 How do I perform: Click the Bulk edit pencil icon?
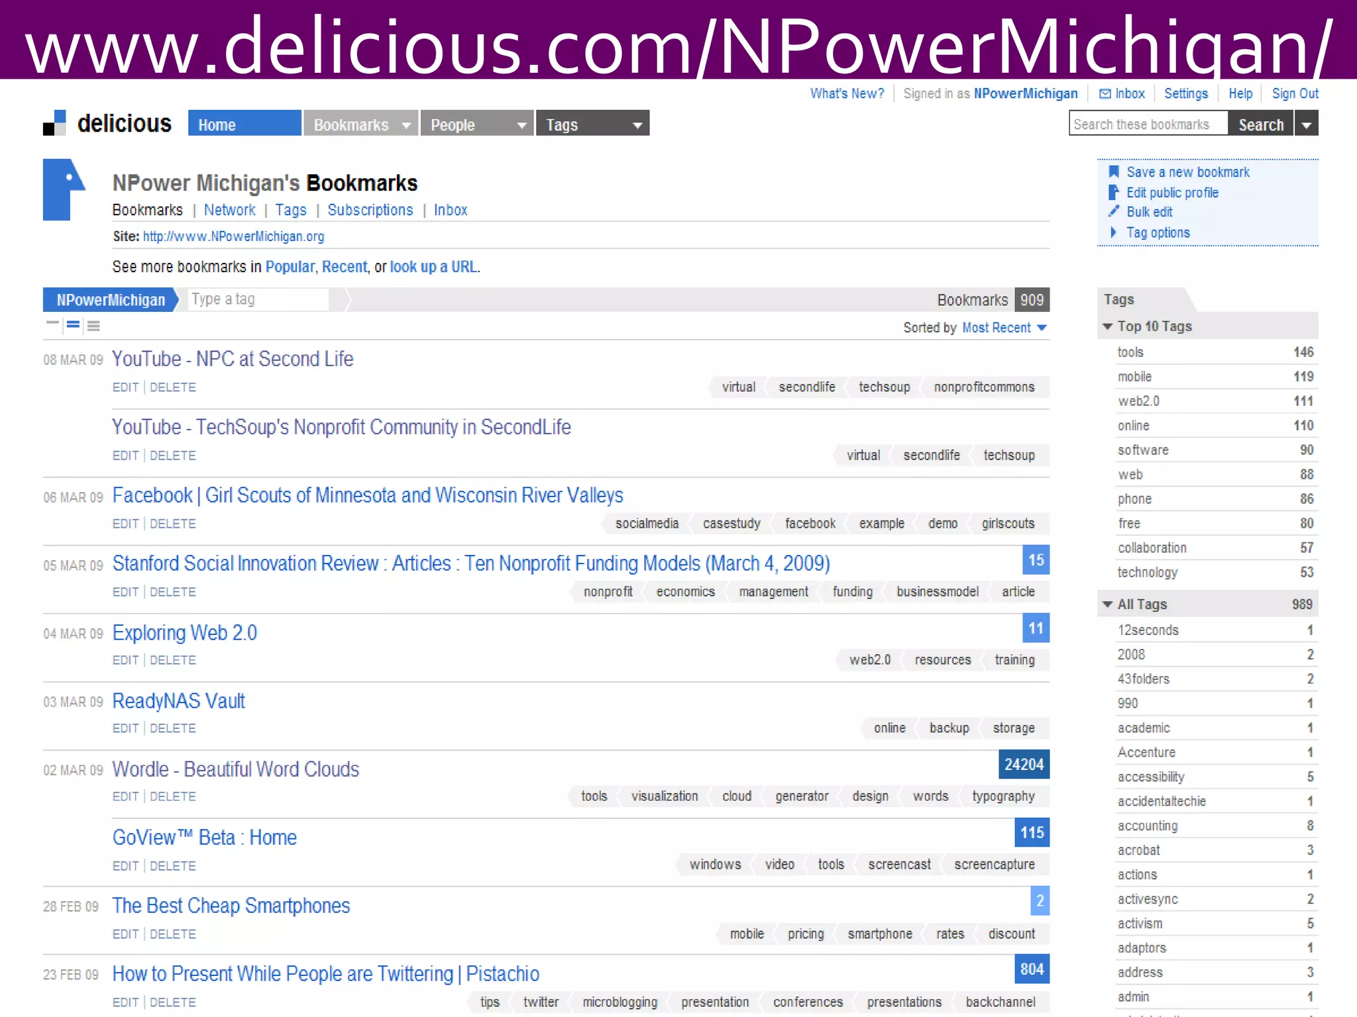tap(1114, 212)
